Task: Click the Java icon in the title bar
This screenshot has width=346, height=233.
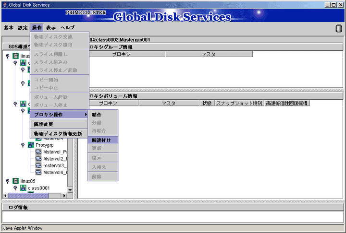Action: click(x=5, y=5)
